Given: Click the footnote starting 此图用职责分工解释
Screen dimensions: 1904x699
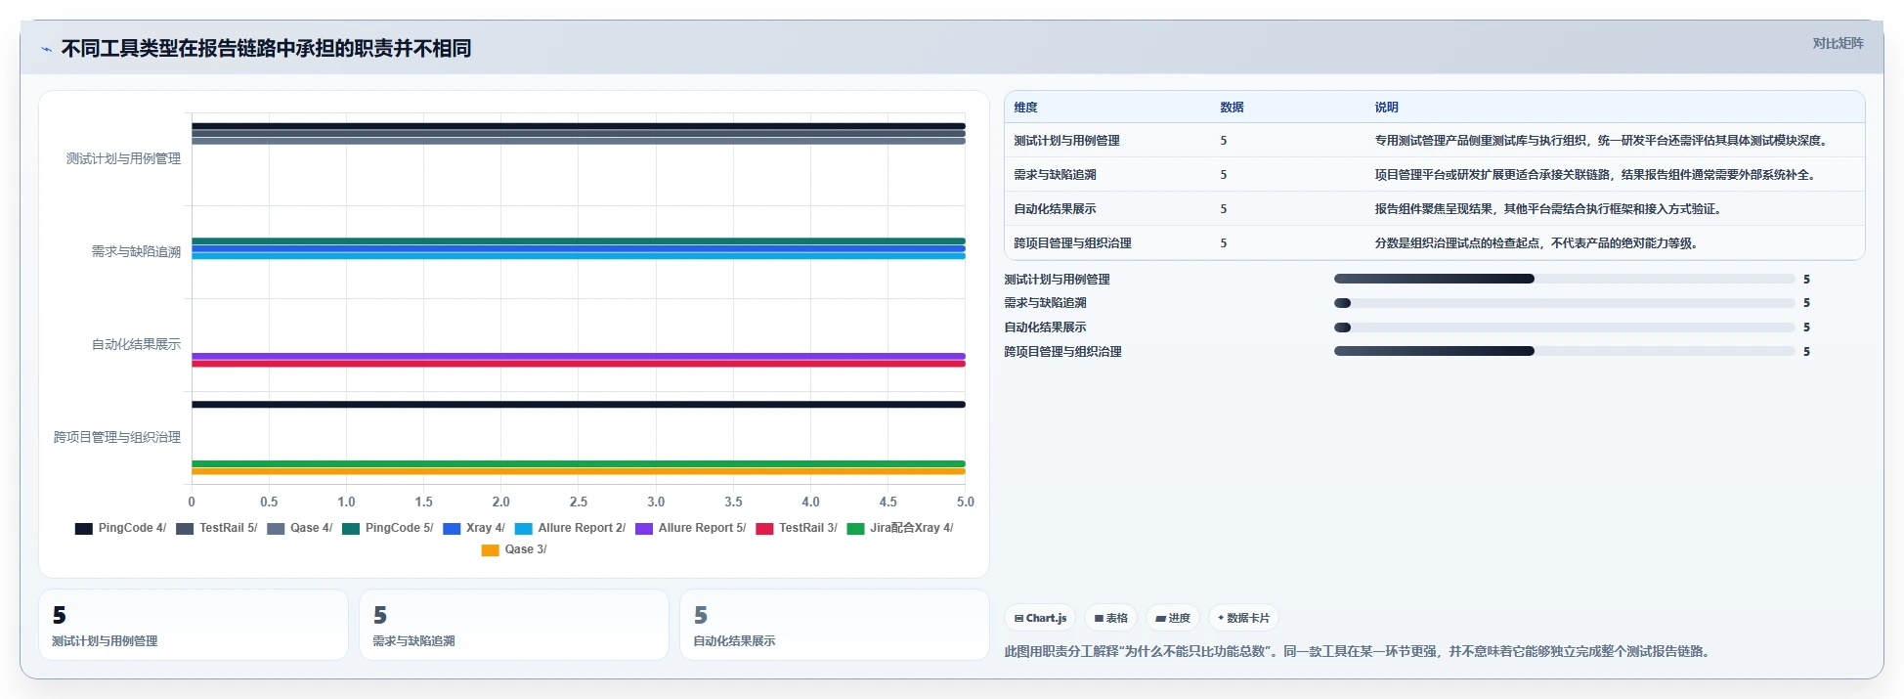Looking at the screenshot, I should (1360, 651).
